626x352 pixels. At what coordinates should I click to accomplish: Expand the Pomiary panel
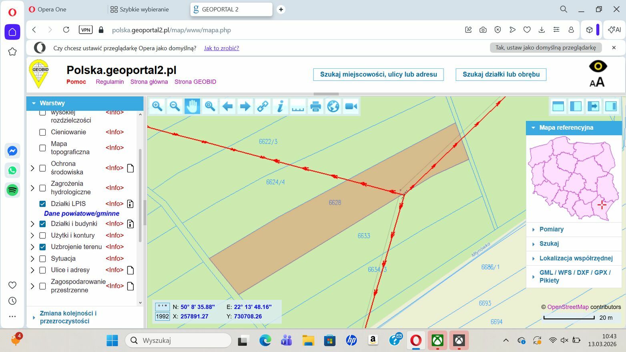tap(551, 229)
